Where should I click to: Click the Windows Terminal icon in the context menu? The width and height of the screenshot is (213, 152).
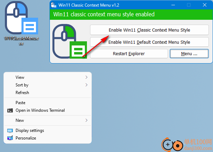[x=10, y=110]
